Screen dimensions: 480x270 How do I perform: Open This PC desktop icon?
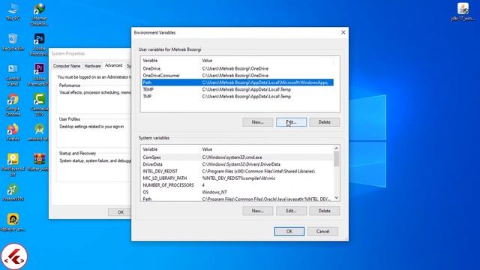[x=13, y=12]
